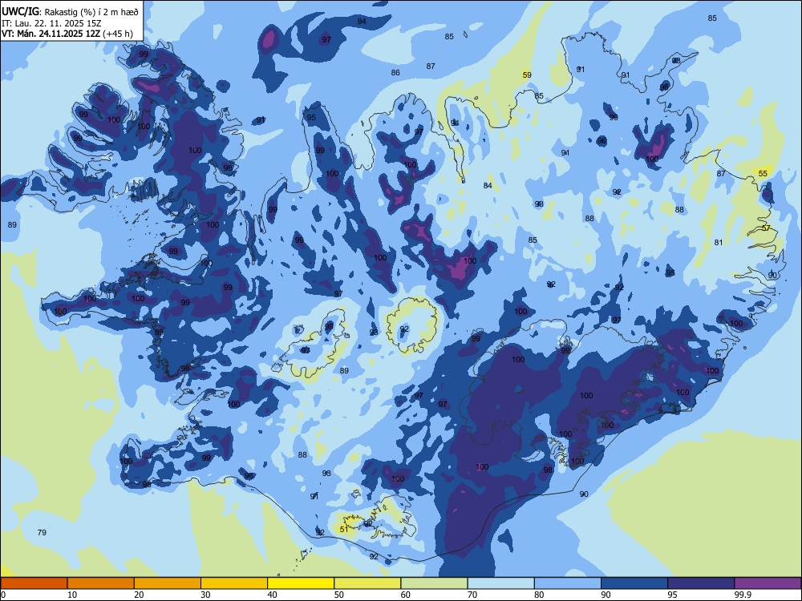The image size is (802, 601).
Task: Click the '57' value on the east coast
Action: 766,228
